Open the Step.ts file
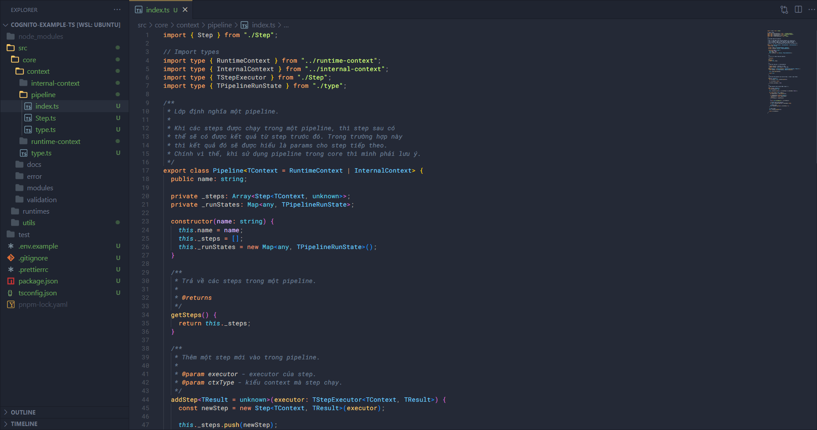This screenshot has width=817, height=430. [x=46, y=118]
